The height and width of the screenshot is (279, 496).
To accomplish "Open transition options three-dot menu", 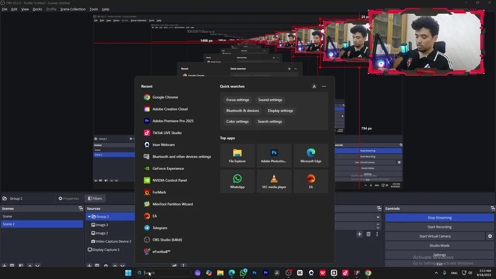I will [x=377, y=234].
